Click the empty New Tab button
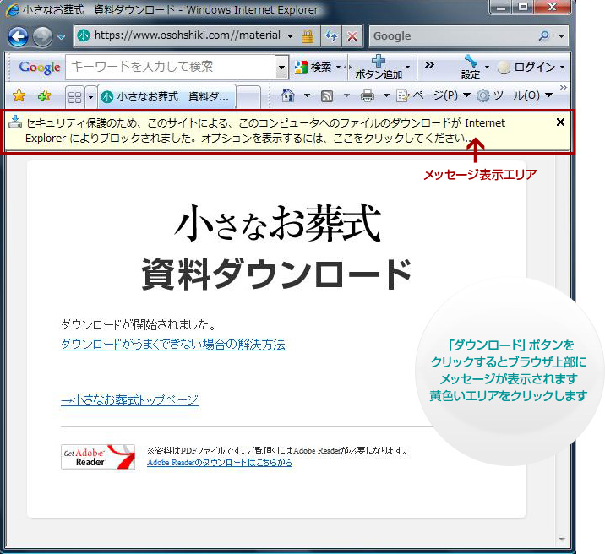Screen dimensions: 605x554 click(248, 97)
